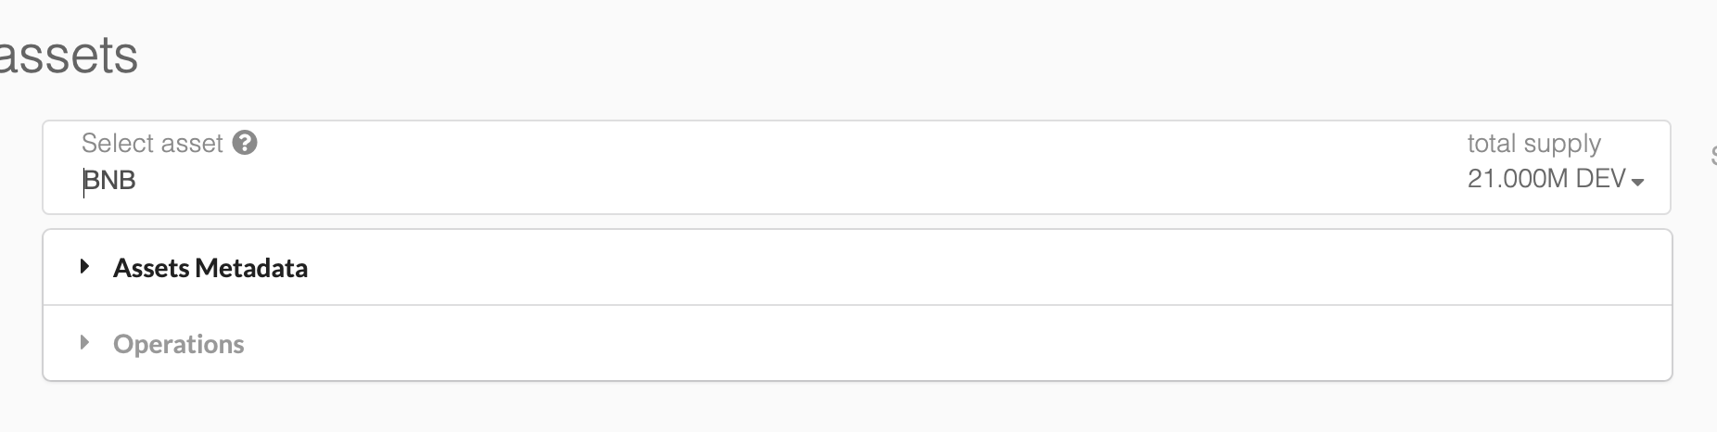
Task: Click the total supply label
Action: [x=1533, y=144]
